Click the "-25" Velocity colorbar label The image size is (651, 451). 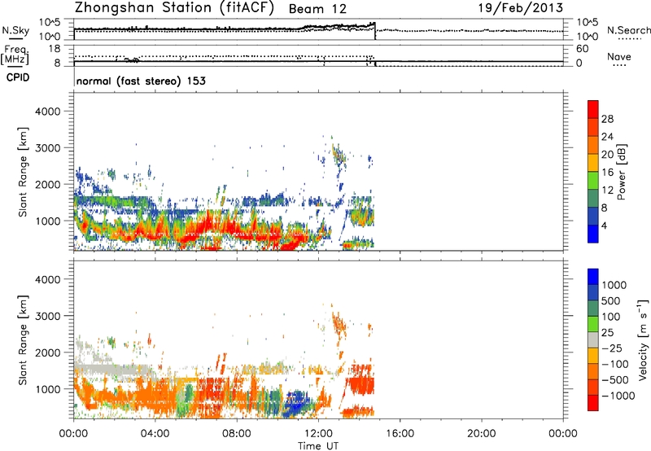(x=611, y=348)
